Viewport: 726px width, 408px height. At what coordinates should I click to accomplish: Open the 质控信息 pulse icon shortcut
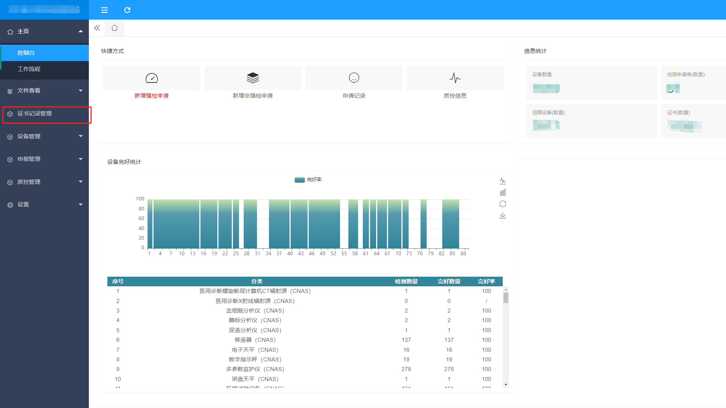pyautogui.click(x=455, y=78)
